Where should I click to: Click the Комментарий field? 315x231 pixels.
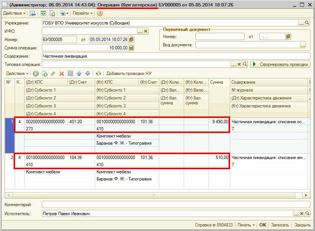pyautogui.click(x=176, y=205)
